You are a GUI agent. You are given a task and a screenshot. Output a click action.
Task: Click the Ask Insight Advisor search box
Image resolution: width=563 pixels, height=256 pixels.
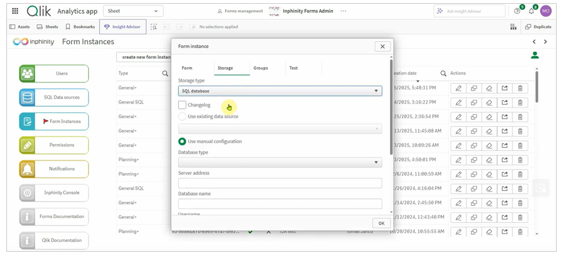click(x=469, y=11)
